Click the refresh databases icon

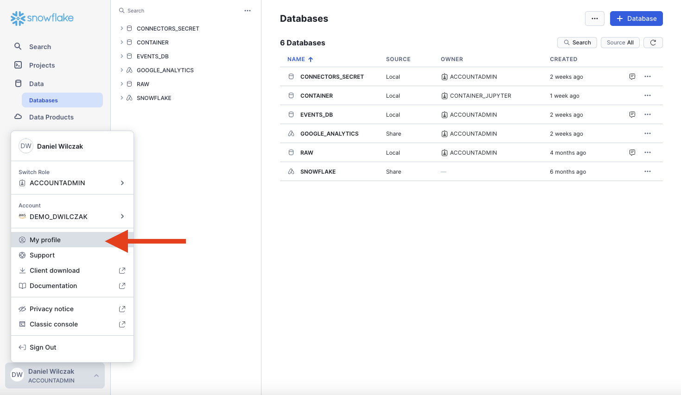(x=653, y=43)
